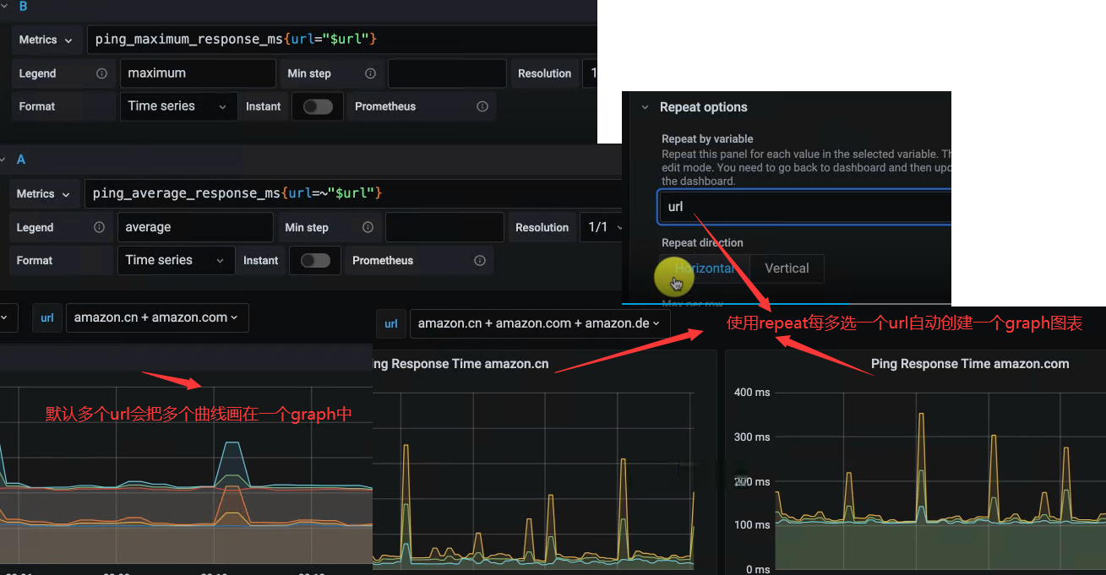Click Ping Response Time amazon.com panel title
Screen dimensions: 1106x575
[970, 364]
